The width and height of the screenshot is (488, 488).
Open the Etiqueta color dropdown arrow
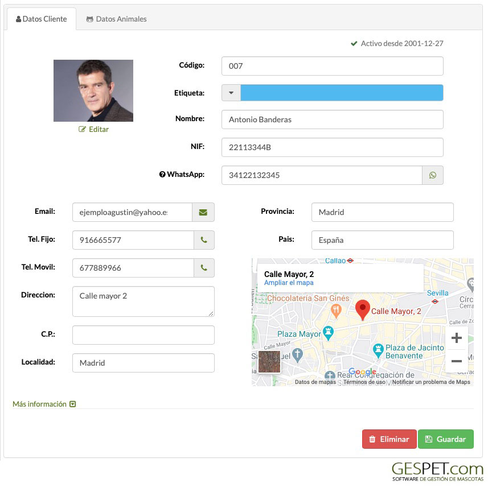231,93
